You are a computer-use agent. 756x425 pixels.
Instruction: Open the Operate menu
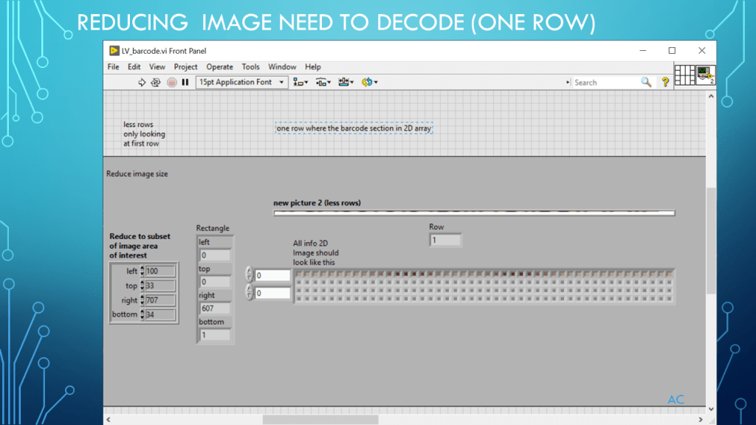(219, 67)
